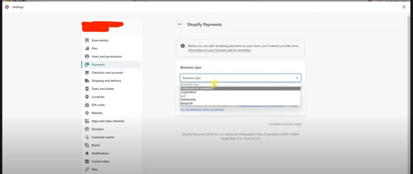Click the Settings gear icon
The height and width of the screenshot is (174, 413).
point(7,7)
